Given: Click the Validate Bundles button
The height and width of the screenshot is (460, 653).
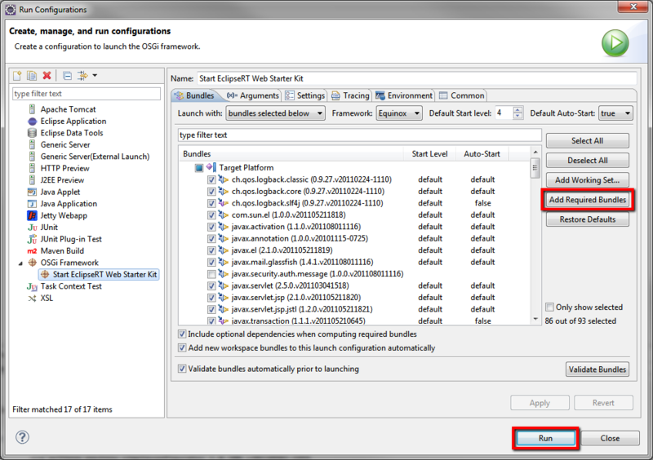Looking at the screenshot, I should [597, 369].
